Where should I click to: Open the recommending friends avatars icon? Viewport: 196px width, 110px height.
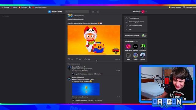point(144,35)
